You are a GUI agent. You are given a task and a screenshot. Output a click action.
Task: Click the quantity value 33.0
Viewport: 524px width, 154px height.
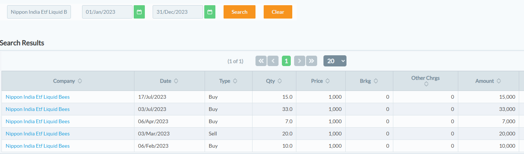pyautogui.click(x=288, y=109)
